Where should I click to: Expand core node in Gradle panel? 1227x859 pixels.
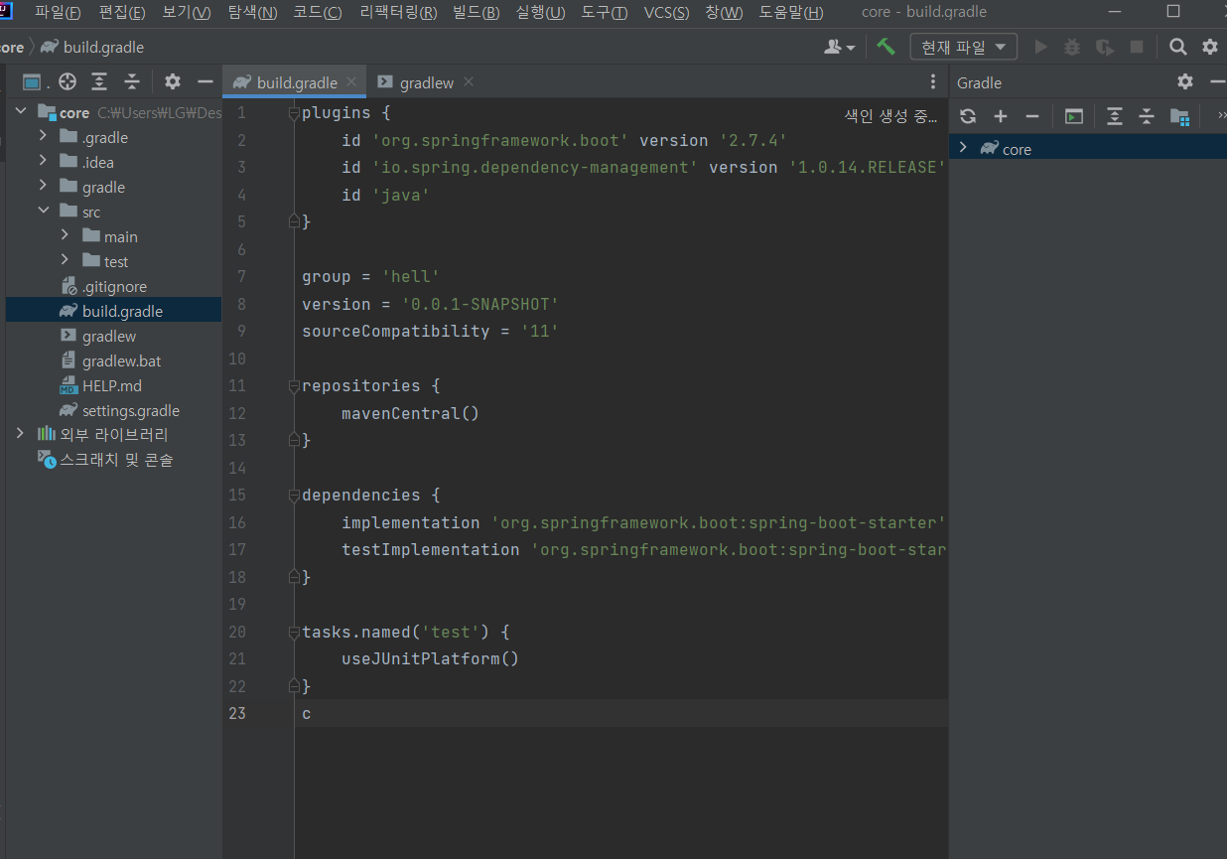(962, 148)
